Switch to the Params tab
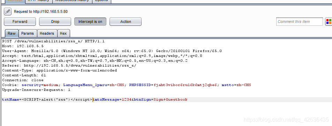 click(x=28, y=33)
